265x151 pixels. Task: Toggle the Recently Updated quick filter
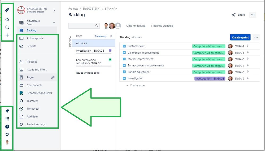click(x=162, y=26)
